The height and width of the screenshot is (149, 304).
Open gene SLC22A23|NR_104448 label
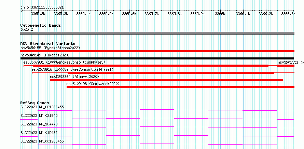(x=39, y=124)
